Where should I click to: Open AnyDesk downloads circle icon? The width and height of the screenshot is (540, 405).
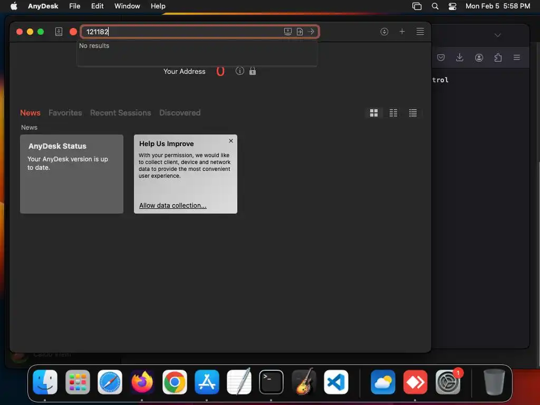click(x=384, y=32)
